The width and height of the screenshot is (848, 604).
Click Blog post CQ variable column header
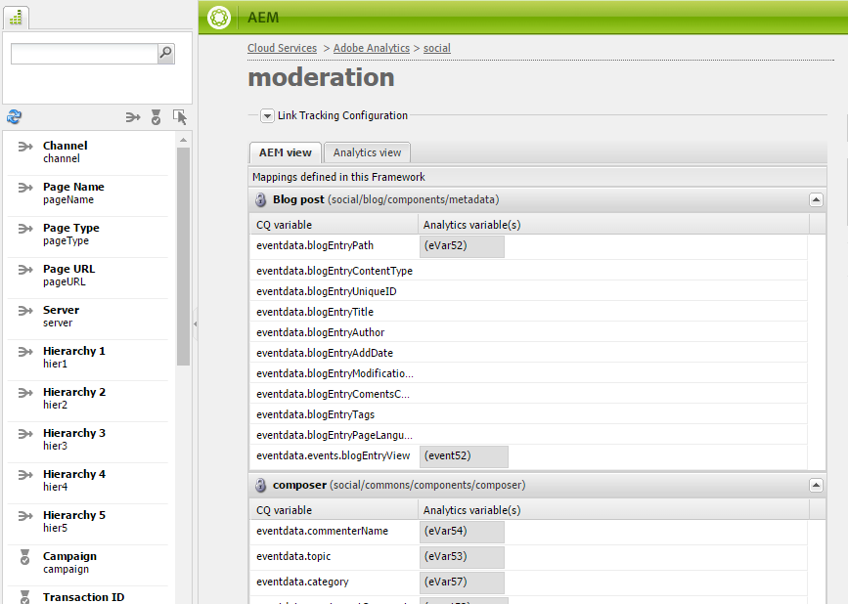pos(335,225)
